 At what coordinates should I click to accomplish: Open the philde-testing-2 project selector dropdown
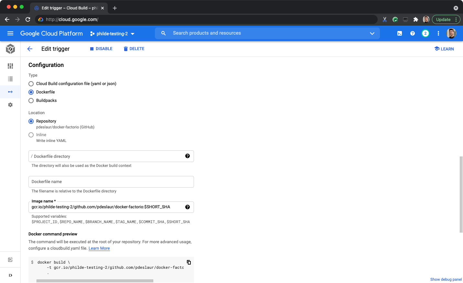[112, 34]
